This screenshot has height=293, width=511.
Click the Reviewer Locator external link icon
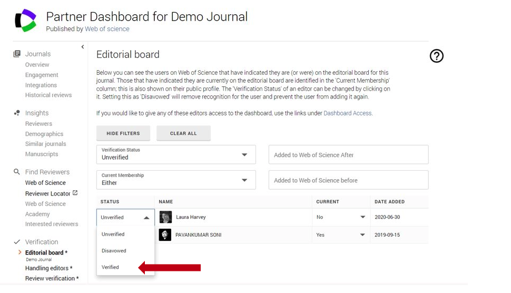point(75,193)
